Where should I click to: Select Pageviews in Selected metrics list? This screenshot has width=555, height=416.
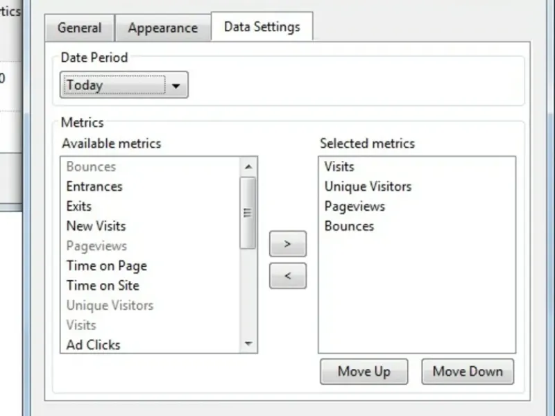(355, 206)
